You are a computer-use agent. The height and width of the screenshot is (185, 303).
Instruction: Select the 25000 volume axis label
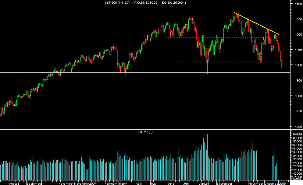(298, 163)
